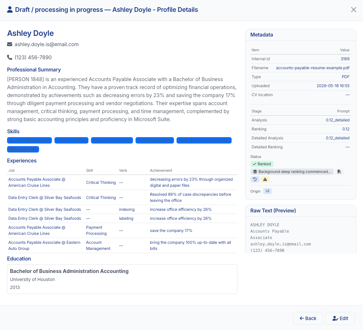
Task: Click the ashley.doyle.is@email.com address
Action: coord(46,44)
